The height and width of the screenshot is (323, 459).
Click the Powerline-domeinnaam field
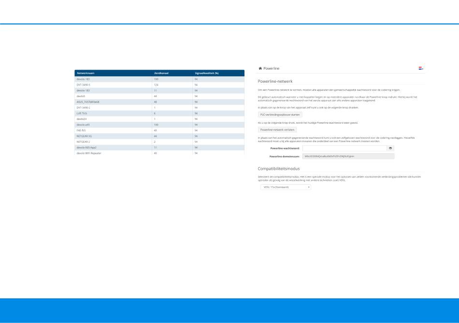tap(348, 156)
